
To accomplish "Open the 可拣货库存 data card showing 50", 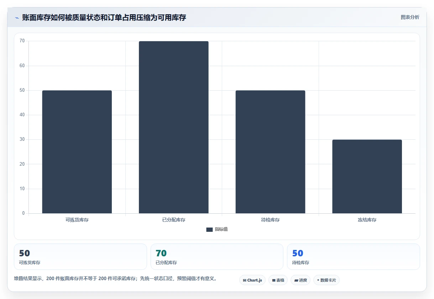I will tap(80, 257).
